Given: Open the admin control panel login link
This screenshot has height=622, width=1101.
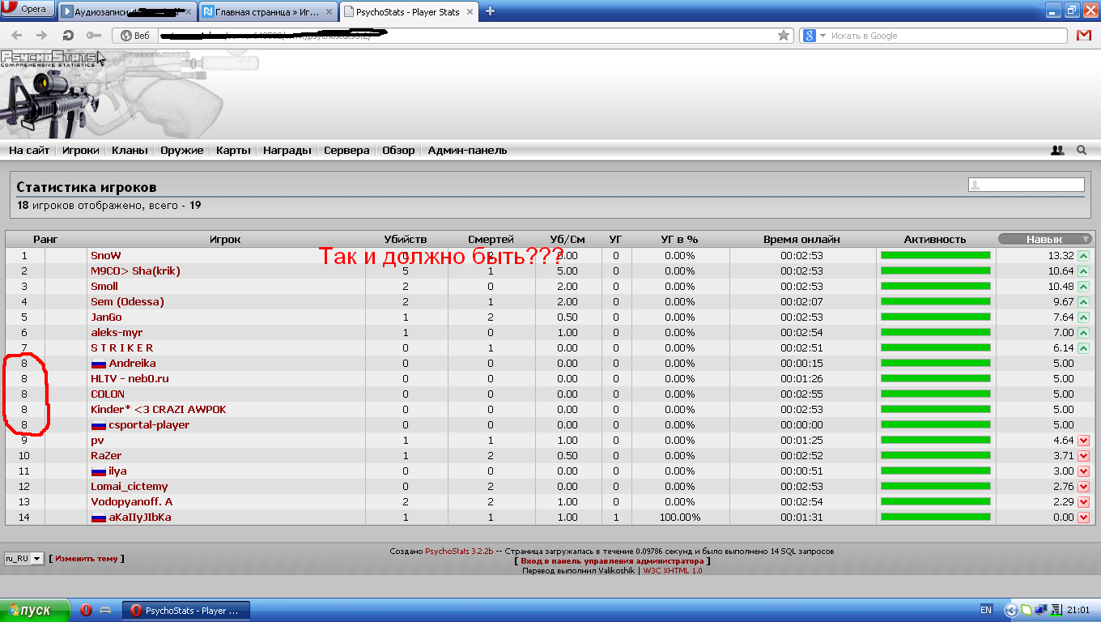Looking at the screenshot, I should point(612,561).
